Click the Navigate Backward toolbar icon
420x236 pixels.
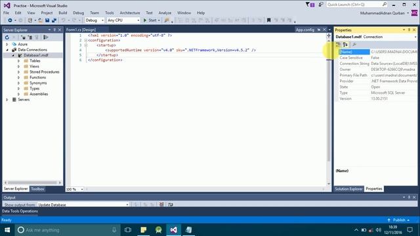10,20
